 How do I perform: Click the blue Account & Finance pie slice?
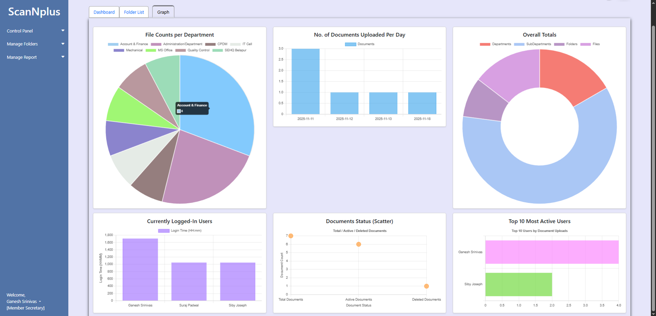221,102
